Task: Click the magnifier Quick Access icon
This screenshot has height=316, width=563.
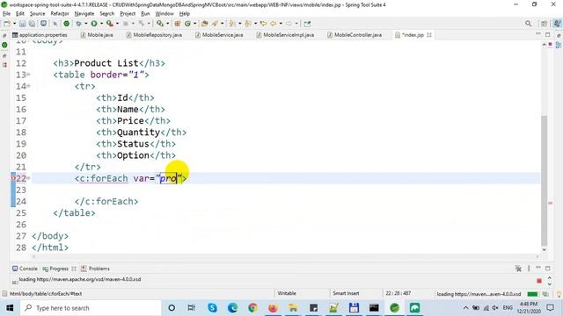Action: click(528, 24)
